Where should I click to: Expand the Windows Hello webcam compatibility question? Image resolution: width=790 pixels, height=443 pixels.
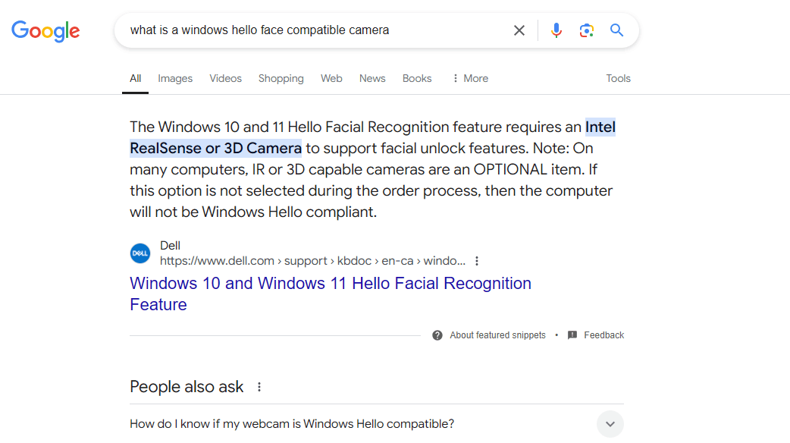click(x=610, y=423)
